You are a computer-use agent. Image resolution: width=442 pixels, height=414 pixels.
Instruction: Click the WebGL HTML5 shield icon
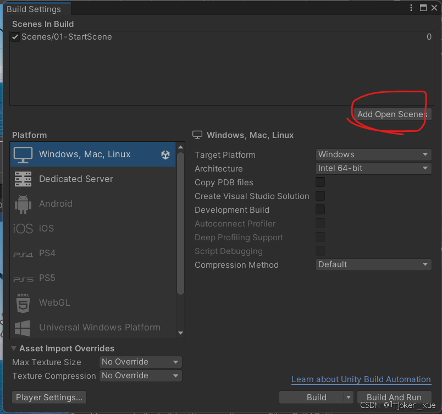pyautogui.click(x=23, y=303)
